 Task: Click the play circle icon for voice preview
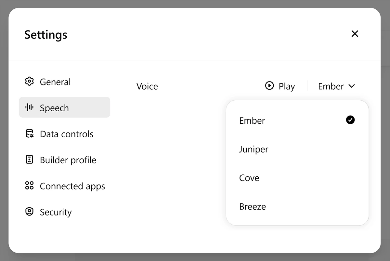coord(269,86)
